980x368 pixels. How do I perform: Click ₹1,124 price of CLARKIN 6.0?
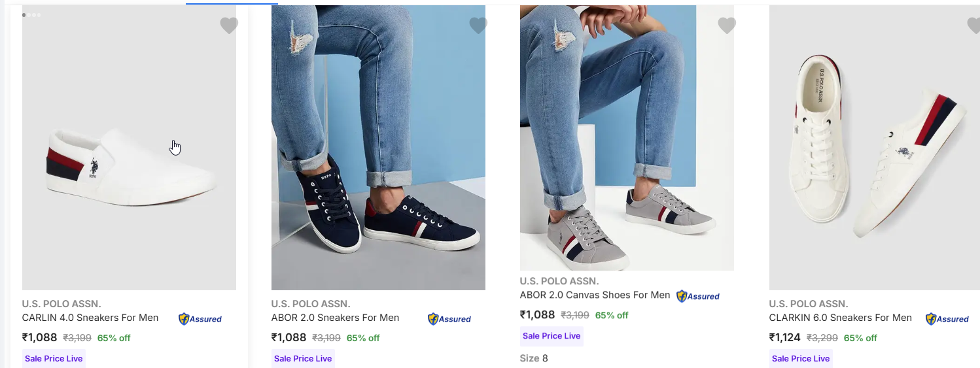pyautogui.click(x=784, y=338)
